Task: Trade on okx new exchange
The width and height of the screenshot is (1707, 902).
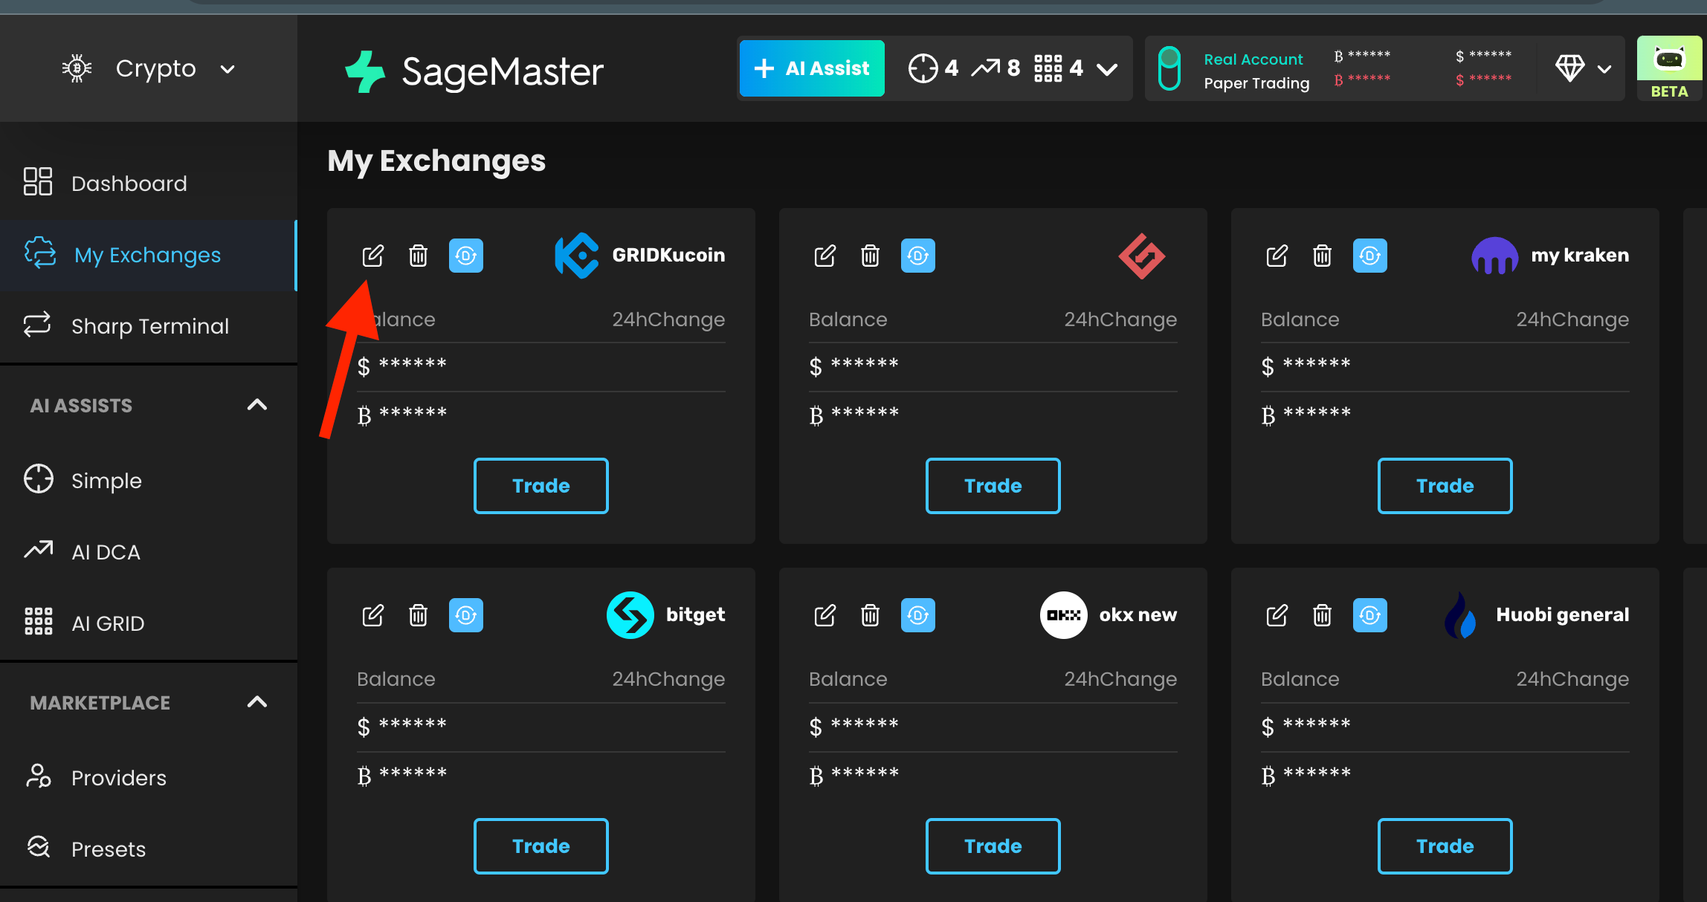Action: [x=993, y=846]
